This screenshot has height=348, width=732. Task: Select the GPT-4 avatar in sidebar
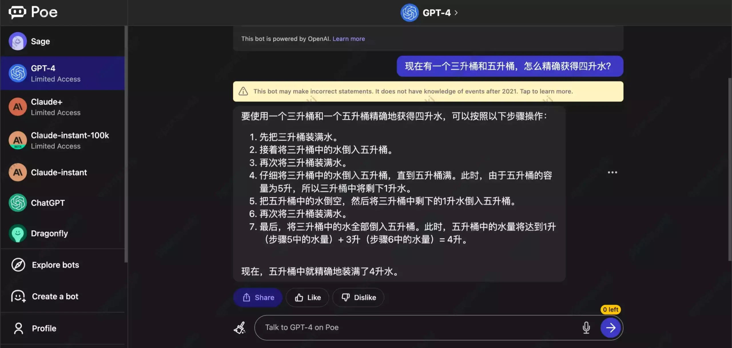pos(18,73)
